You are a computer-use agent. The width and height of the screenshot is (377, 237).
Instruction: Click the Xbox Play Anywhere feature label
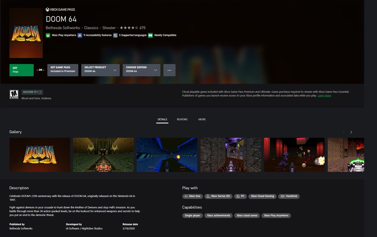click(63, 35)
